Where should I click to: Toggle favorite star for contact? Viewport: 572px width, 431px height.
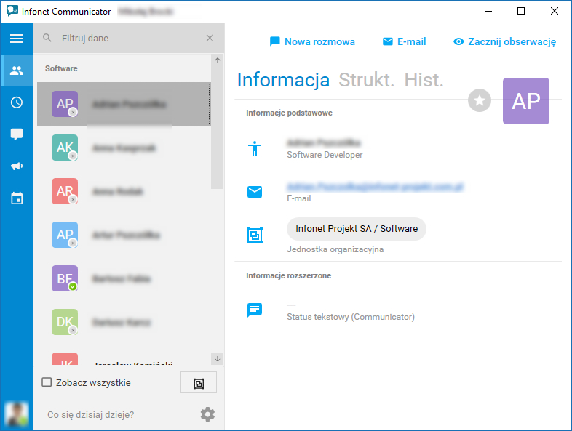480,100
